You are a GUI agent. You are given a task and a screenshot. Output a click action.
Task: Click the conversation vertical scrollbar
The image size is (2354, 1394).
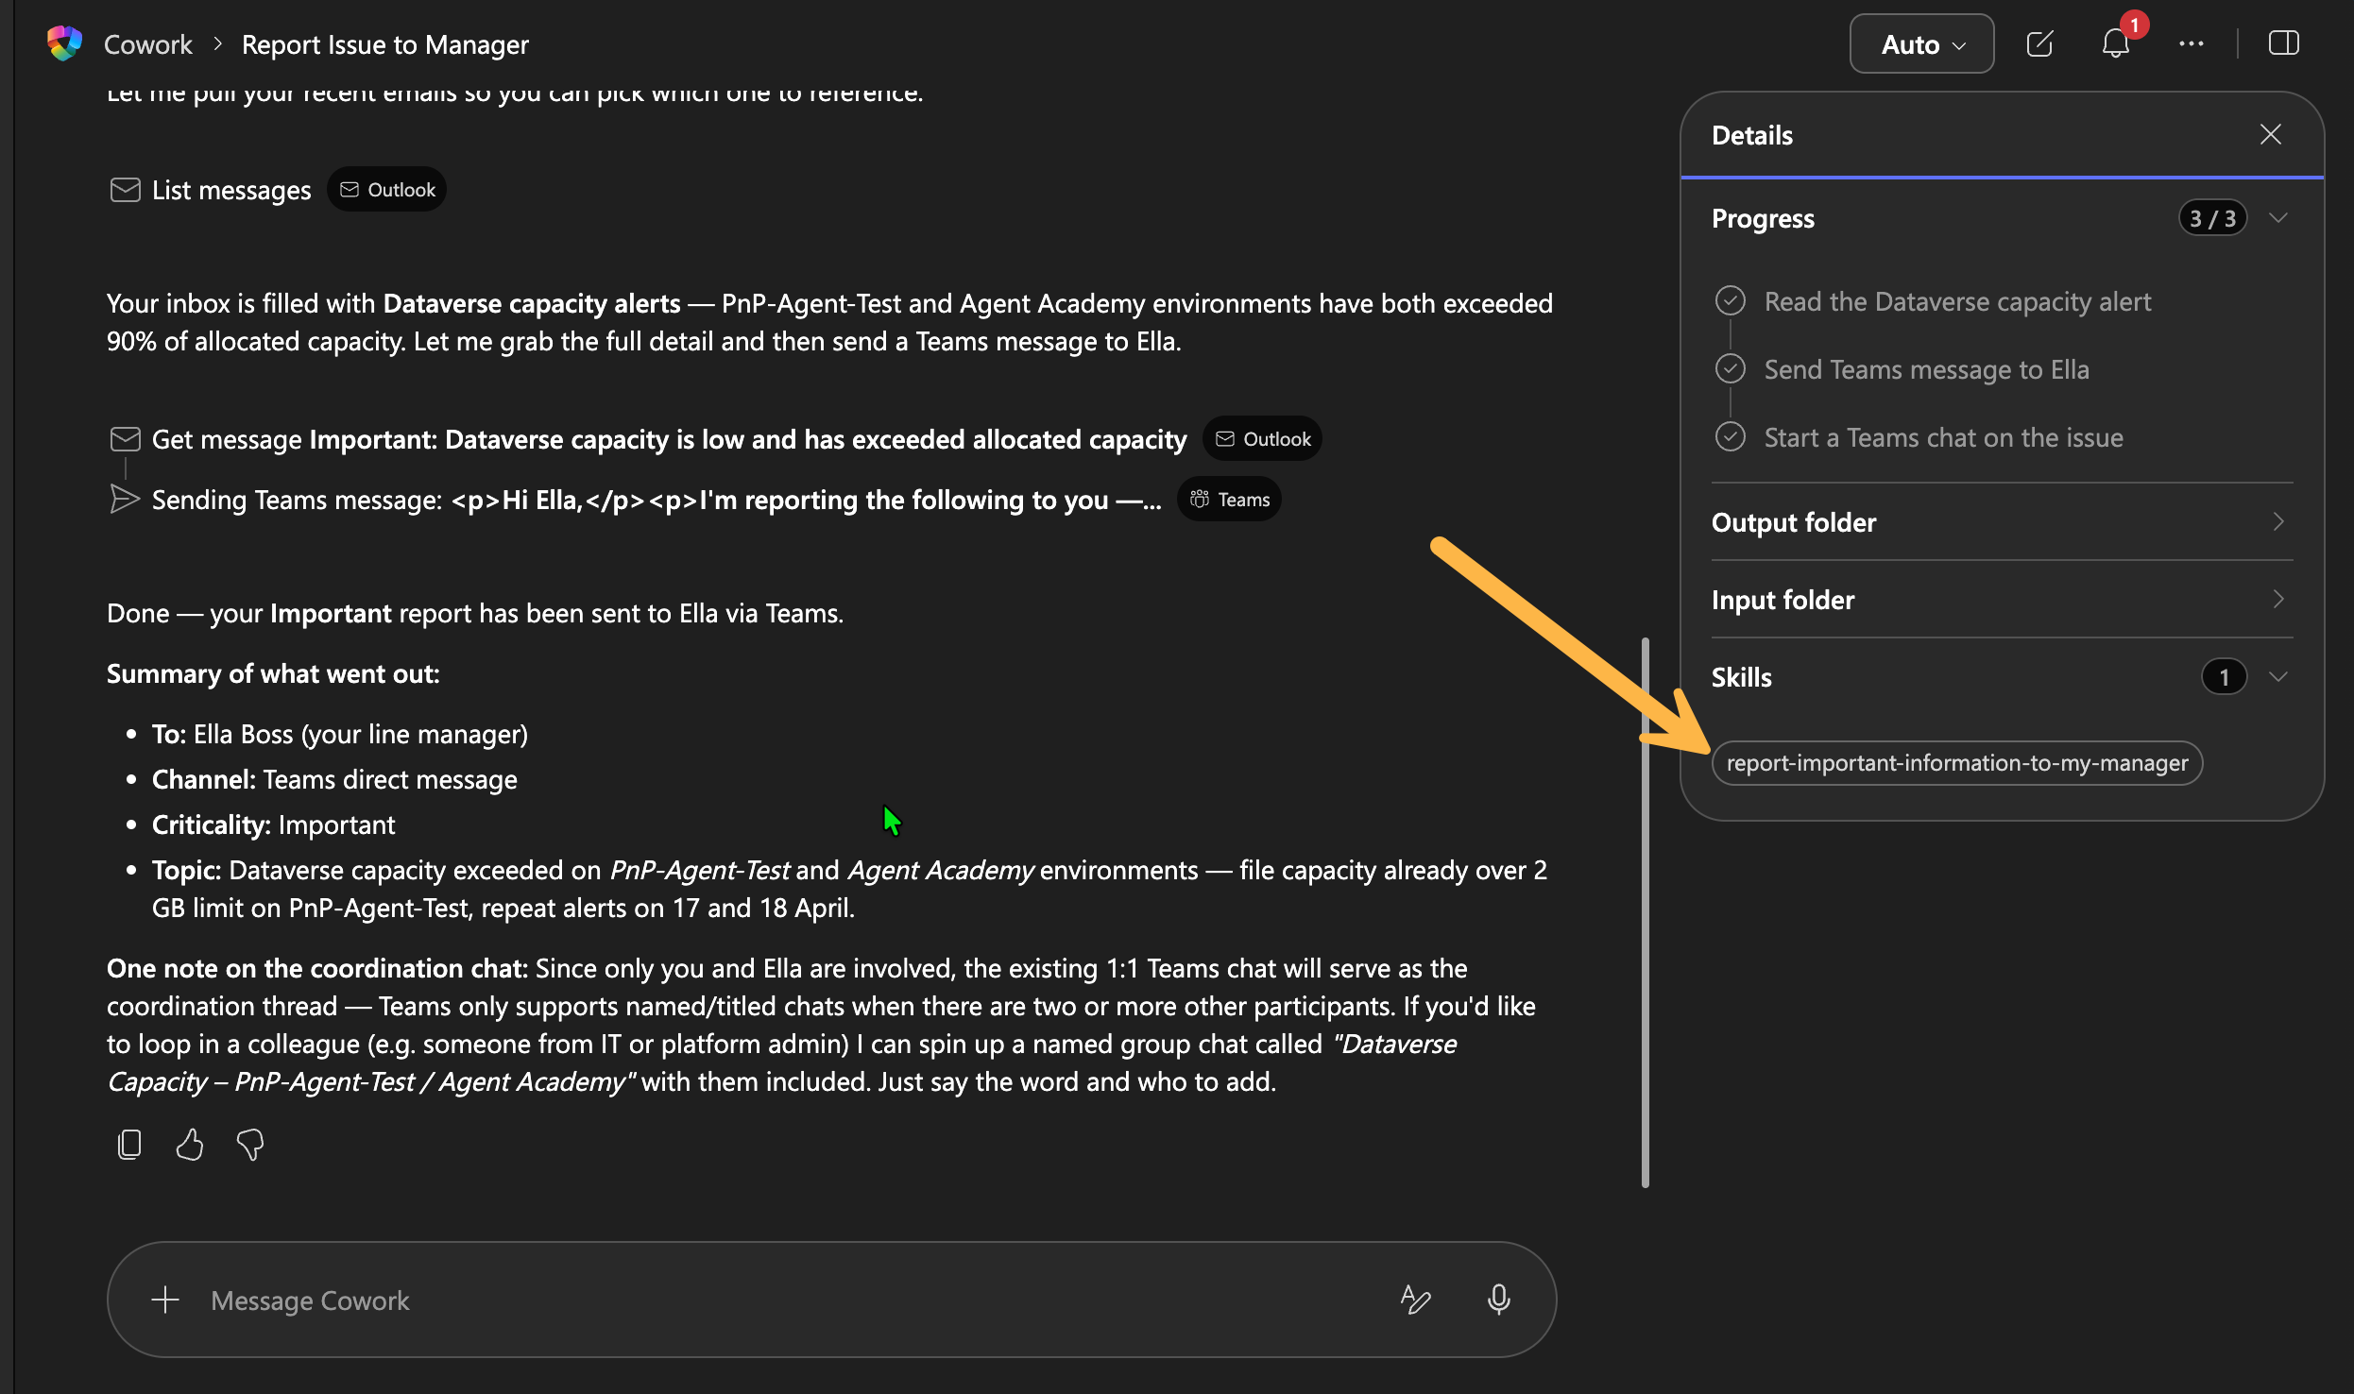[1646, 913]
